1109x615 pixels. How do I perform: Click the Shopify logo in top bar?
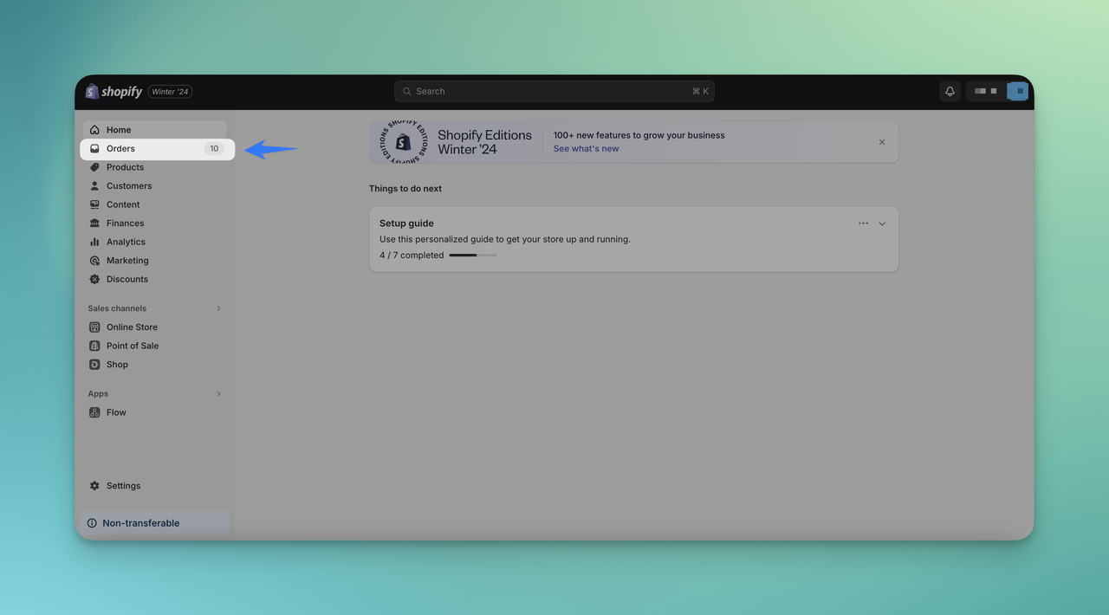tap(113, 91)
